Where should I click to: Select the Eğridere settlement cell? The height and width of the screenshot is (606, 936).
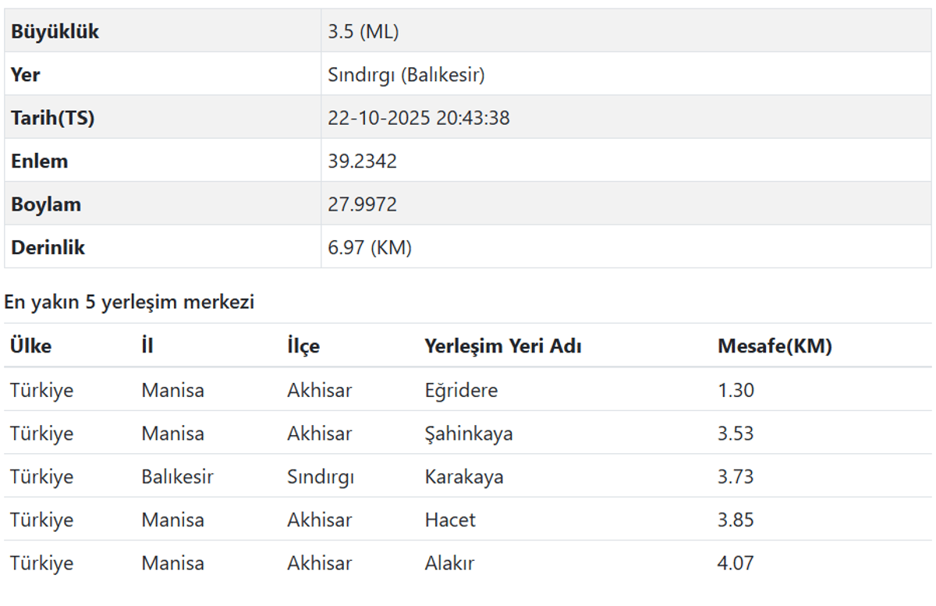coord(461,390)
